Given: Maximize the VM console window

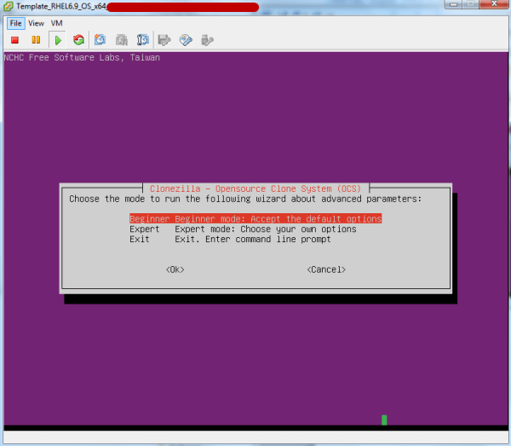Looking at the screenshot, I should pyautogui.click(x=471, y=4).
